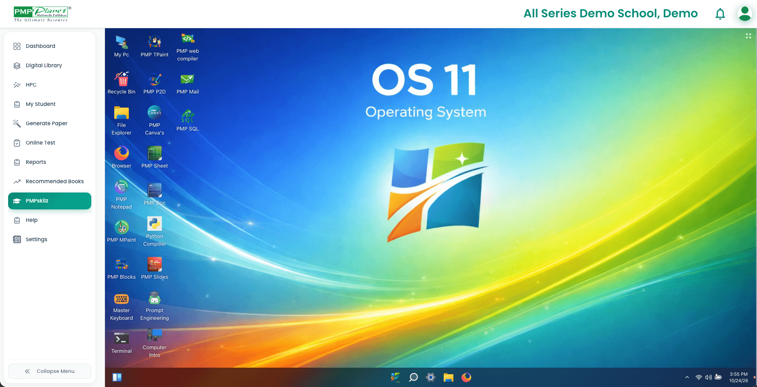Open PMP web compiler icon
Viewport: 757px width, 387px height.
click(188, 48)
